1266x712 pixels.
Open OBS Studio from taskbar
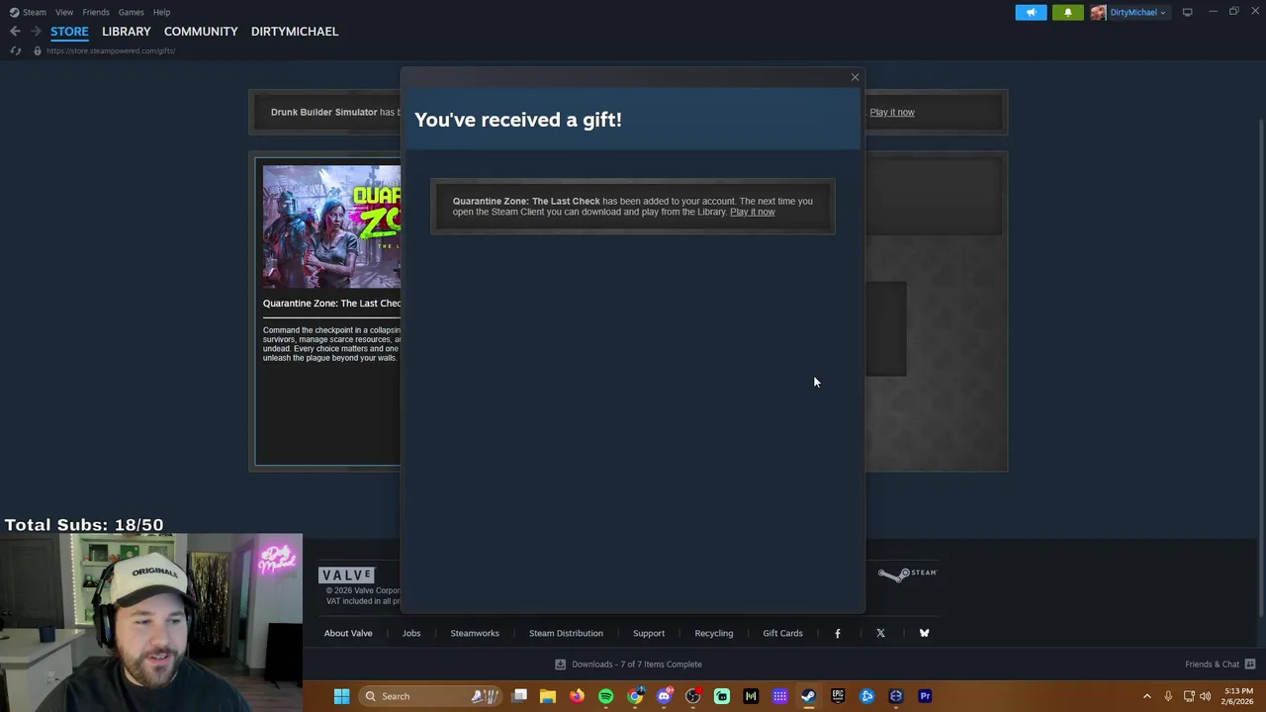(692, 696)
